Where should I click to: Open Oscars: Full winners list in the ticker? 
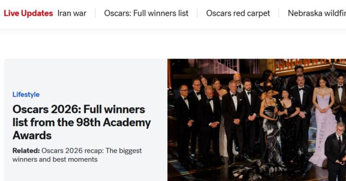[x=146, y=13]
